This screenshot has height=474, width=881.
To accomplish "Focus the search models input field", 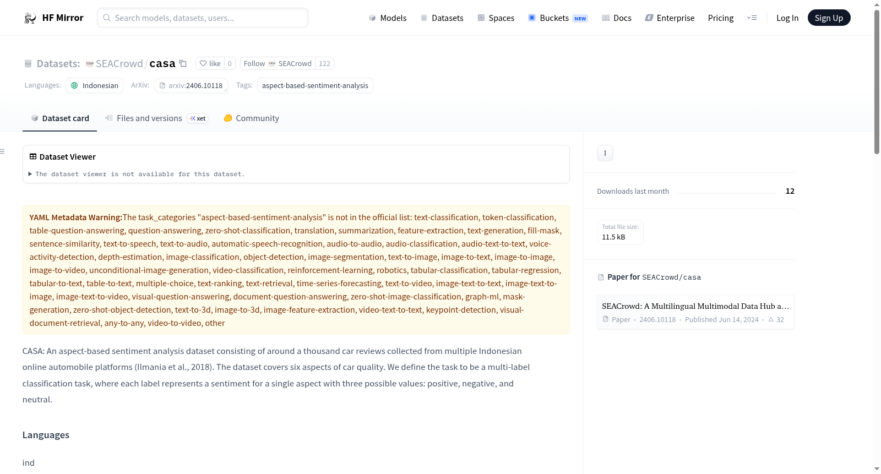I will click(x=203, y=18).
